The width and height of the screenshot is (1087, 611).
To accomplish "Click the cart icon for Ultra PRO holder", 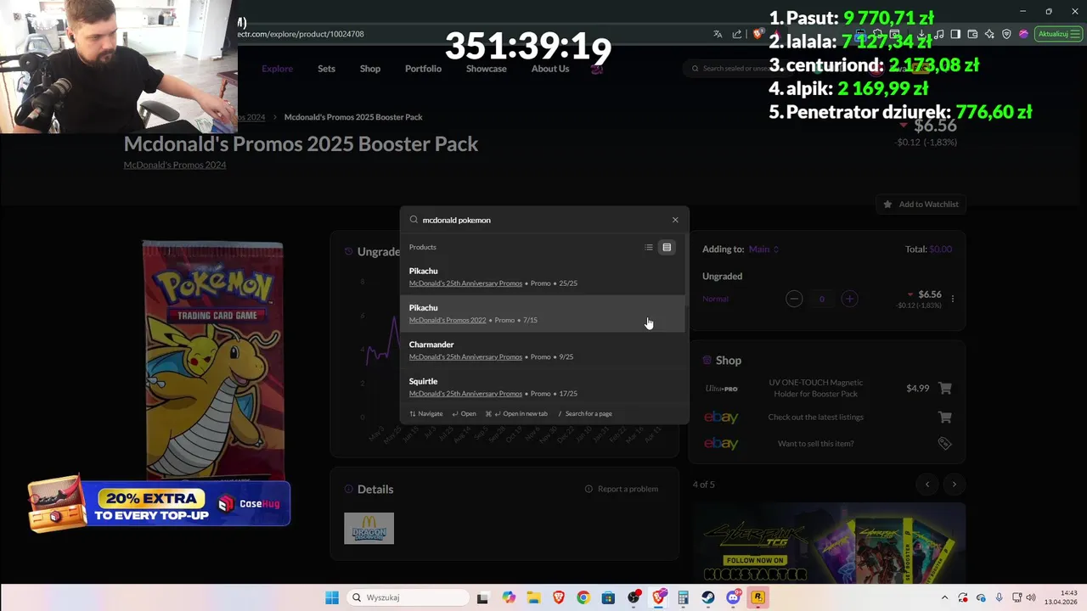I will (945, 388).
